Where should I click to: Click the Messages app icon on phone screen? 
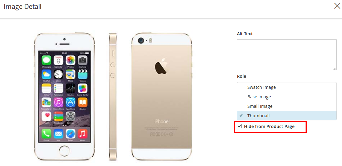[x=46, y=60]
